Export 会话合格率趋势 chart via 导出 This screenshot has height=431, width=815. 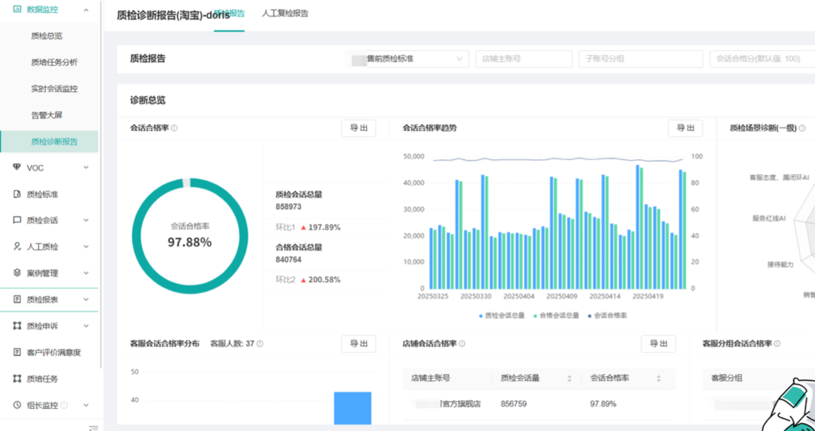coord(685,128)
